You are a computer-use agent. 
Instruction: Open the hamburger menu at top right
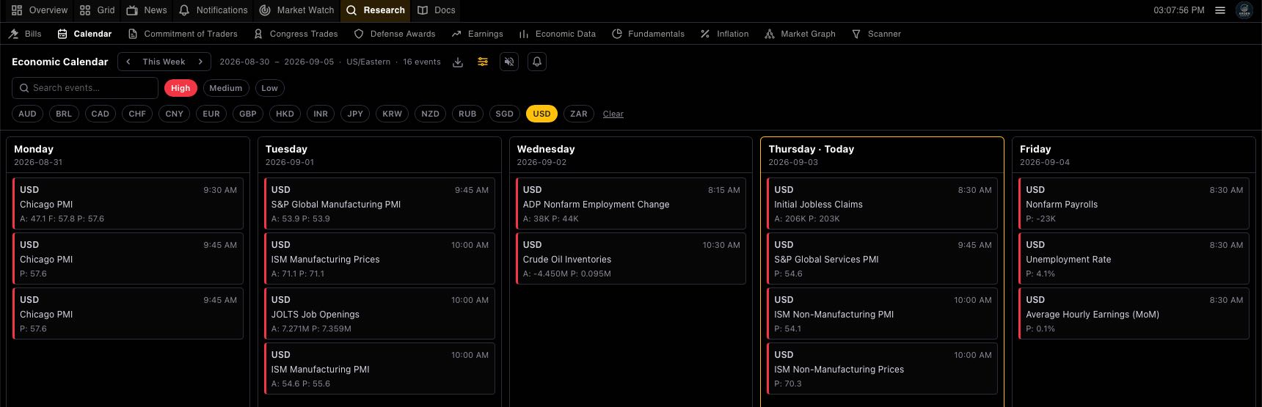(1220, 10)
